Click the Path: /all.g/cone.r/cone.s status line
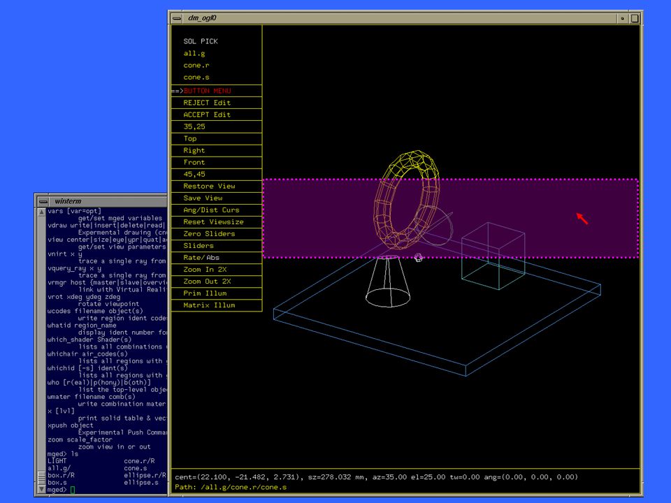This screenshot has width=671, height=503. 231,487
